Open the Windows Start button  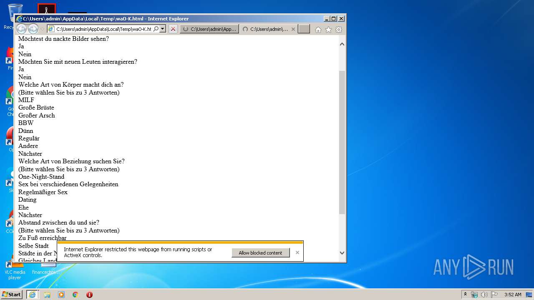11,294
